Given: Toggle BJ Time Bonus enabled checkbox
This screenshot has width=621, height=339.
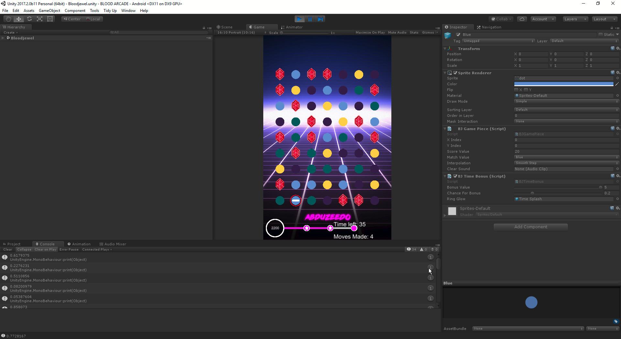Looking at the screenshot, I should [455, 176].
